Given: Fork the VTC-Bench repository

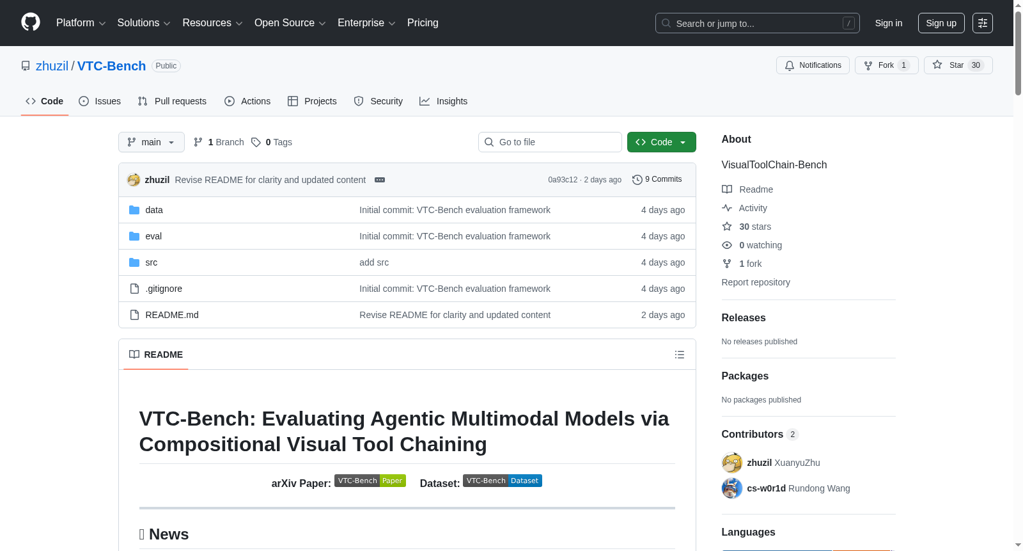Looking at the screenshot, I should [886, 65].
